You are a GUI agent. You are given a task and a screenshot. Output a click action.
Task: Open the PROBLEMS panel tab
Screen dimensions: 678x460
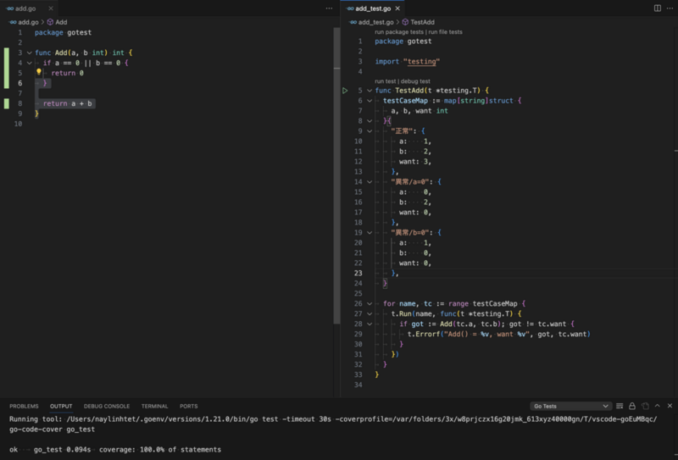click(24, 406)
